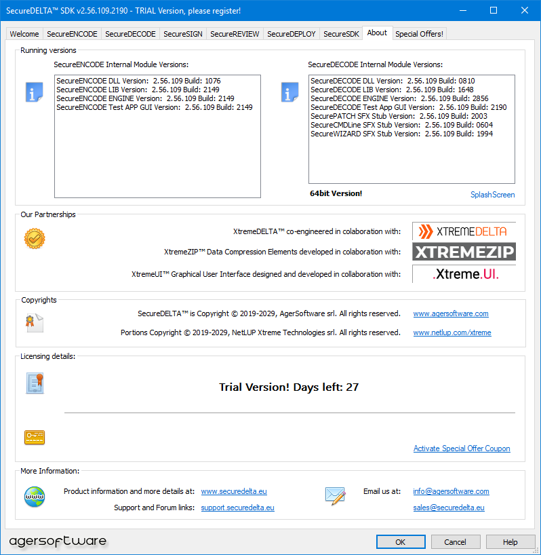Viewport: 541px width, 555px height.
Task: Close the SecureDELTA SDK window
Action: [525, 11]
